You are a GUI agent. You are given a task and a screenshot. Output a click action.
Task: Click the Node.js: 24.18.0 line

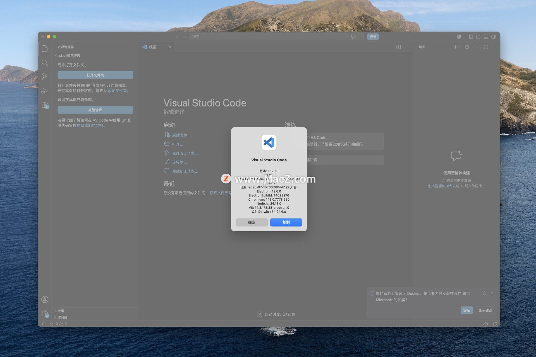[x=269, y=204]
